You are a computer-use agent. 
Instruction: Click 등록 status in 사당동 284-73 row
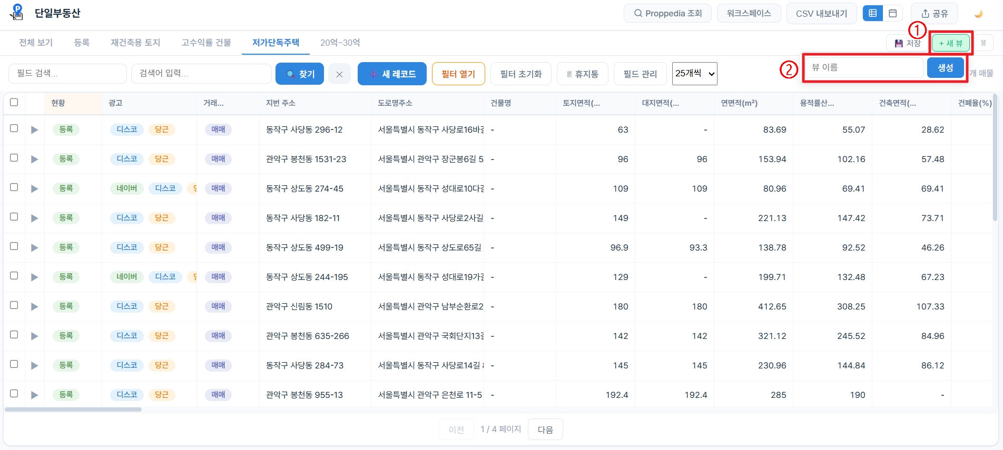coord(66,365)
